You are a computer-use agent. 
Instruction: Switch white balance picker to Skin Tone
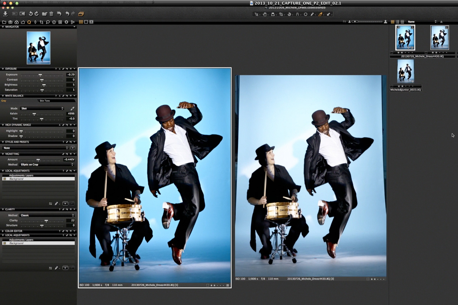click(x=45, y=100)
